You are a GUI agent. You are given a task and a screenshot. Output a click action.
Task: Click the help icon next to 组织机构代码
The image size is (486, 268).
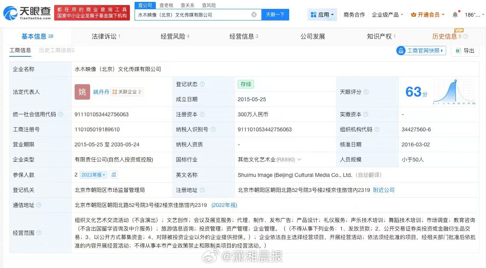click(377, 129)
